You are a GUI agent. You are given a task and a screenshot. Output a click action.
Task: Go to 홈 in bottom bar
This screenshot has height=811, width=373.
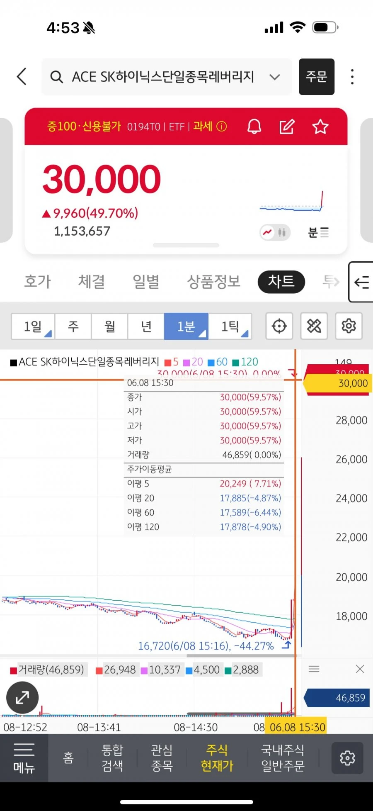(68, 758)
